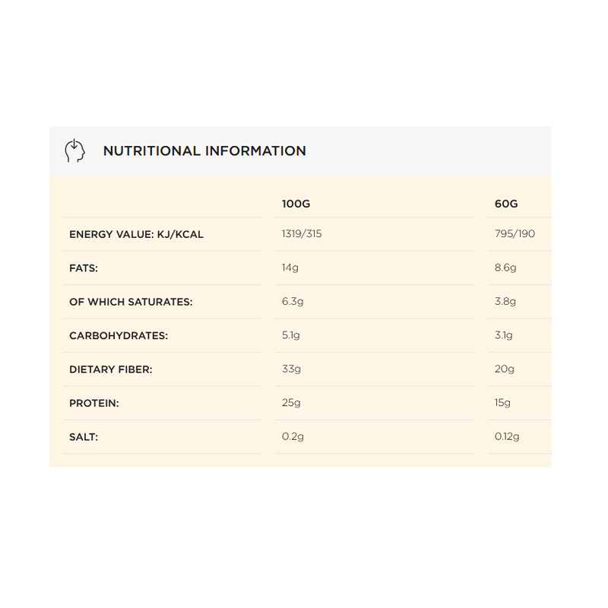
Task: Click the 0.12g salt value
Action: coord(507,436)
